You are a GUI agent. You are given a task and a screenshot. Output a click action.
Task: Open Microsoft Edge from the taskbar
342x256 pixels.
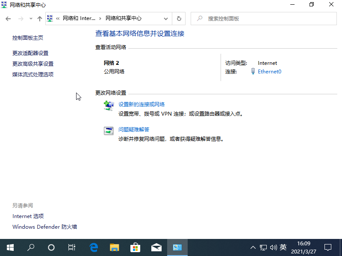coord(93,247)
